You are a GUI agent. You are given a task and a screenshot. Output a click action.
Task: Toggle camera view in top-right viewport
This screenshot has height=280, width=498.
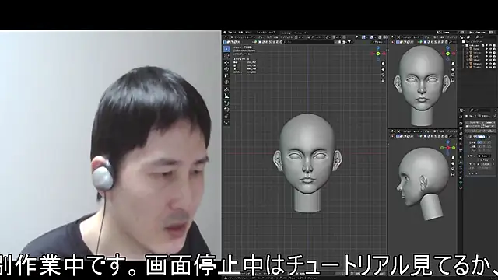453,75
